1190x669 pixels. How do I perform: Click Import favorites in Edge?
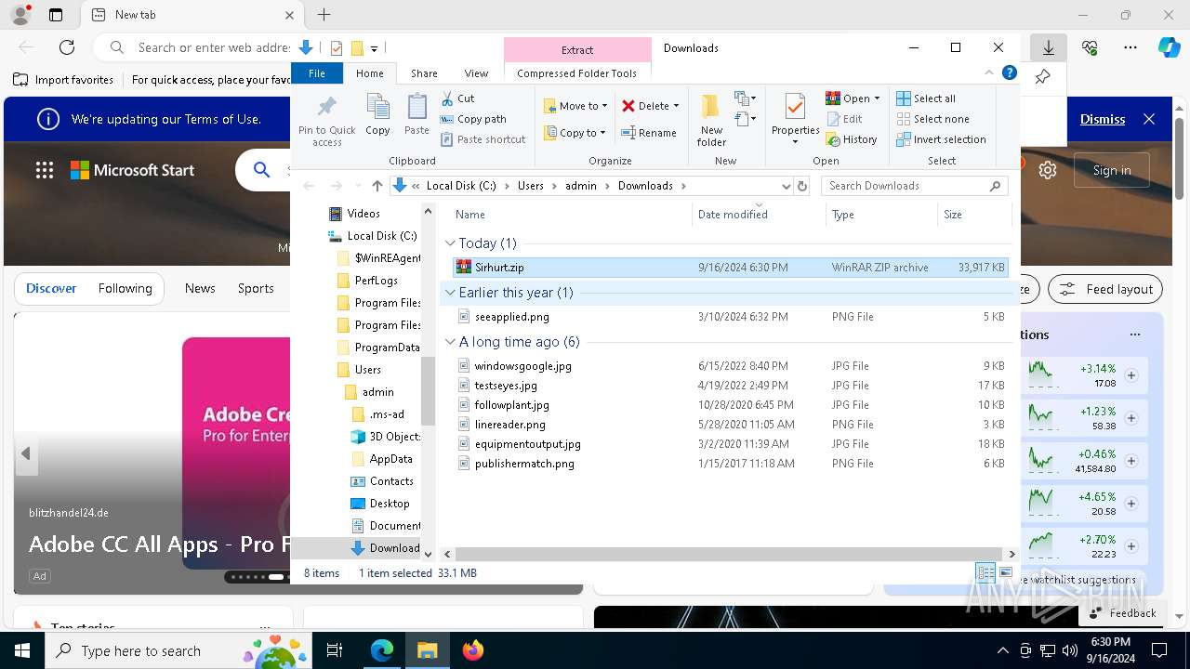[64, 80]
